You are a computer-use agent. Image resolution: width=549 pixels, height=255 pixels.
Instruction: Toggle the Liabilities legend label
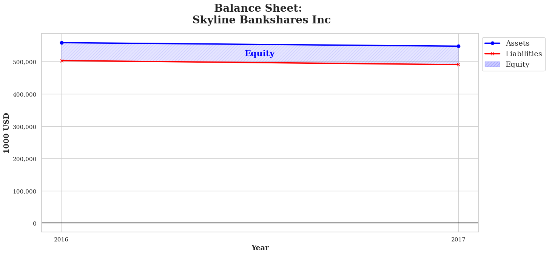point(524,54)
